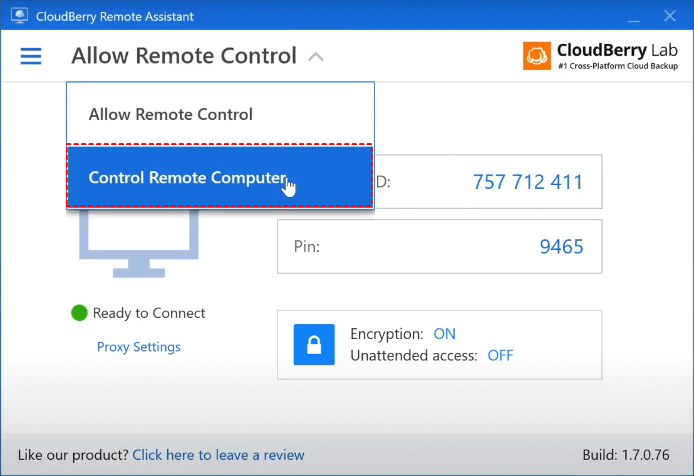This screenshot has height=476, width=694.
Task: Click the Allow Remote Control header title
Action: tap(184, 56)
